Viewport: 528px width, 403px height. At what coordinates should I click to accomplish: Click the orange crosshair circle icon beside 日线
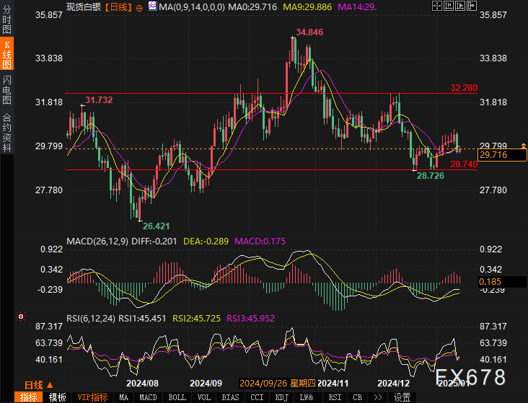pyautogui.click(x=139, y=6)
